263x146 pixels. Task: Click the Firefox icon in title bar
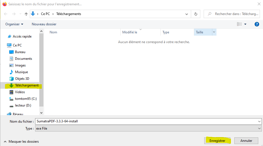[4, 4]
